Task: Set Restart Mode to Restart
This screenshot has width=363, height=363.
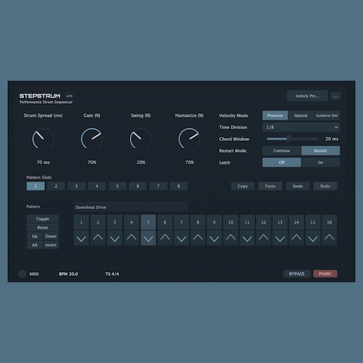Action: 321,150
